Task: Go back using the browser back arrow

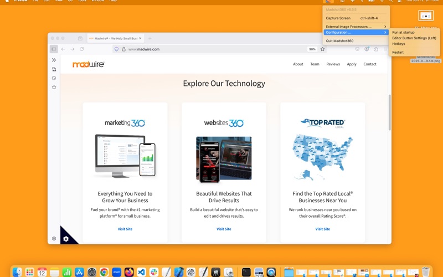Action: [x=63, y=49]
